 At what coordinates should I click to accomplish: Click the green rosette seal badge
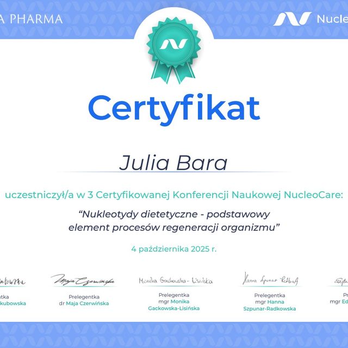(x=173, y=50)
